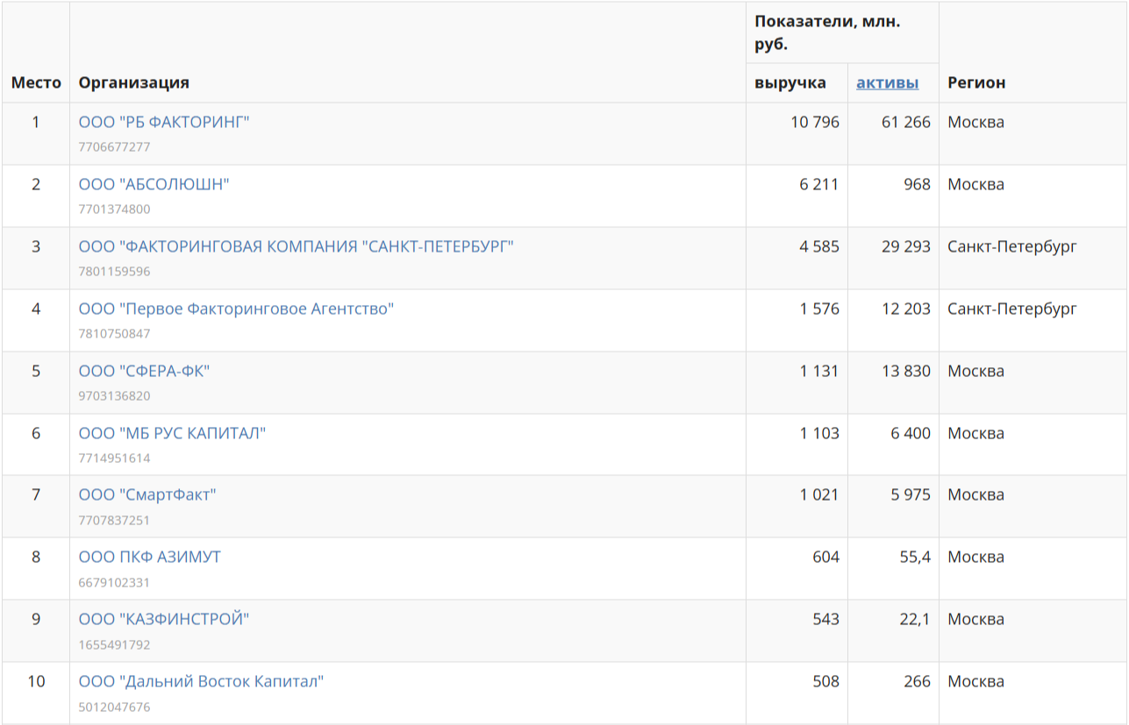This screenshot has width=1129, height=725.
Task: Open the ООО "МБ РУС КАПИТАЛ" link
Action: [x=172, y=433]
